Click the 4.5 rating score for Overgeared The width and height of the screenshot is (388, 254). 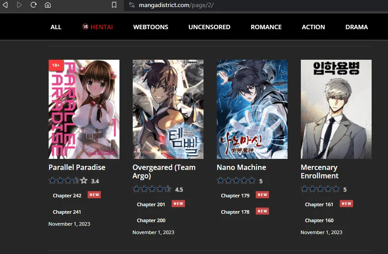click(x=179, y=190)
